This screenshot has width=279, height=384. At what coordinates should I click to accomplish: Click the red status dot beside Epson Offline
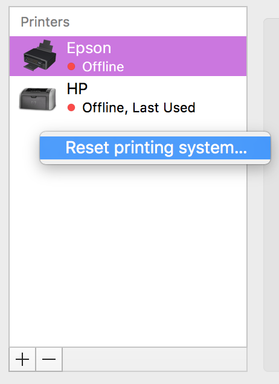pos(71,66)
